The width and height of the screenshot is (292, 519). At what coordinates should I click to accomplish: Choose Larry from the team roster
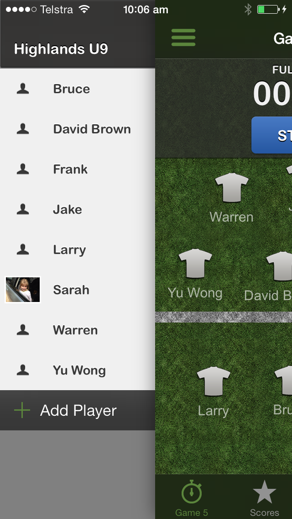click(x=78, y=249)
